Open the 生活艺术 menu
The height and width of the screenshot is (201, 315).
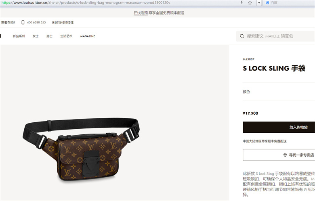66,36
